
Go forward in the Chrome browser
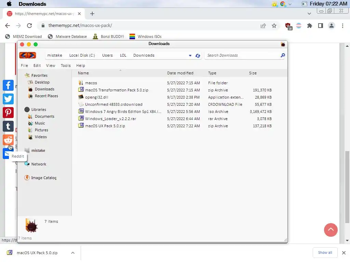18,26
